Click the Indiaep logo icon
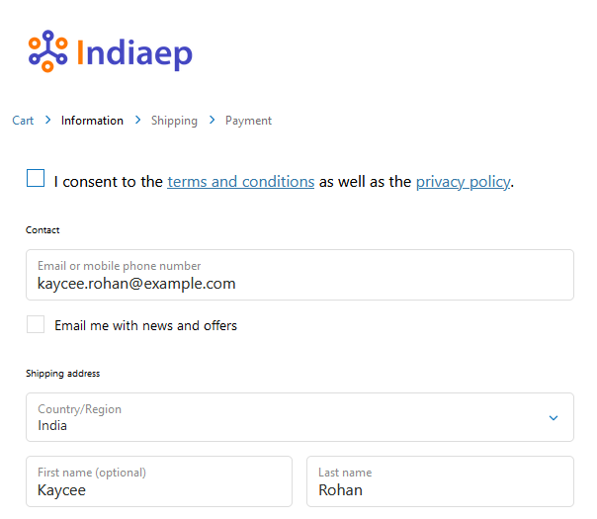597x519 pixels. 47,50
